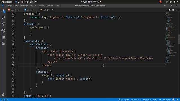Click LF end of line setting

tap(160, 100)
